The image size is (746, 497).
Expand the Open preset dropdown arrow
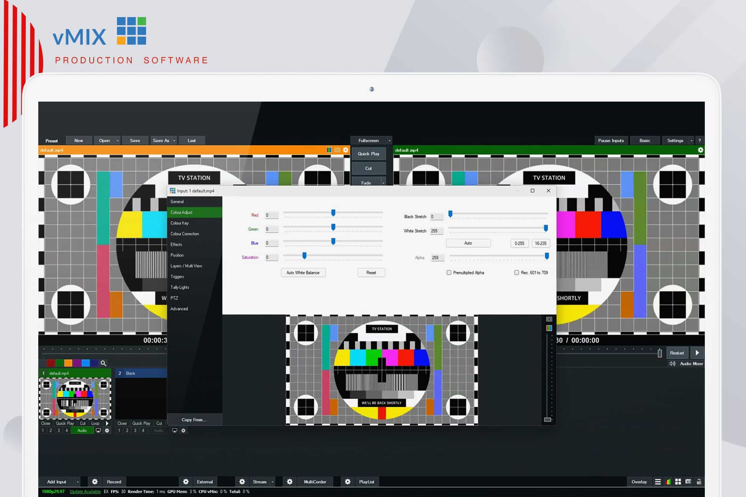(x=118, y=141)
